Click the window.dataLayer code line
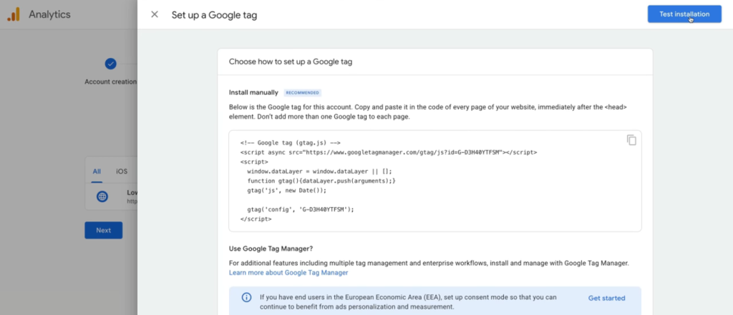Viewport: 733px width, 315px height. 320,171
